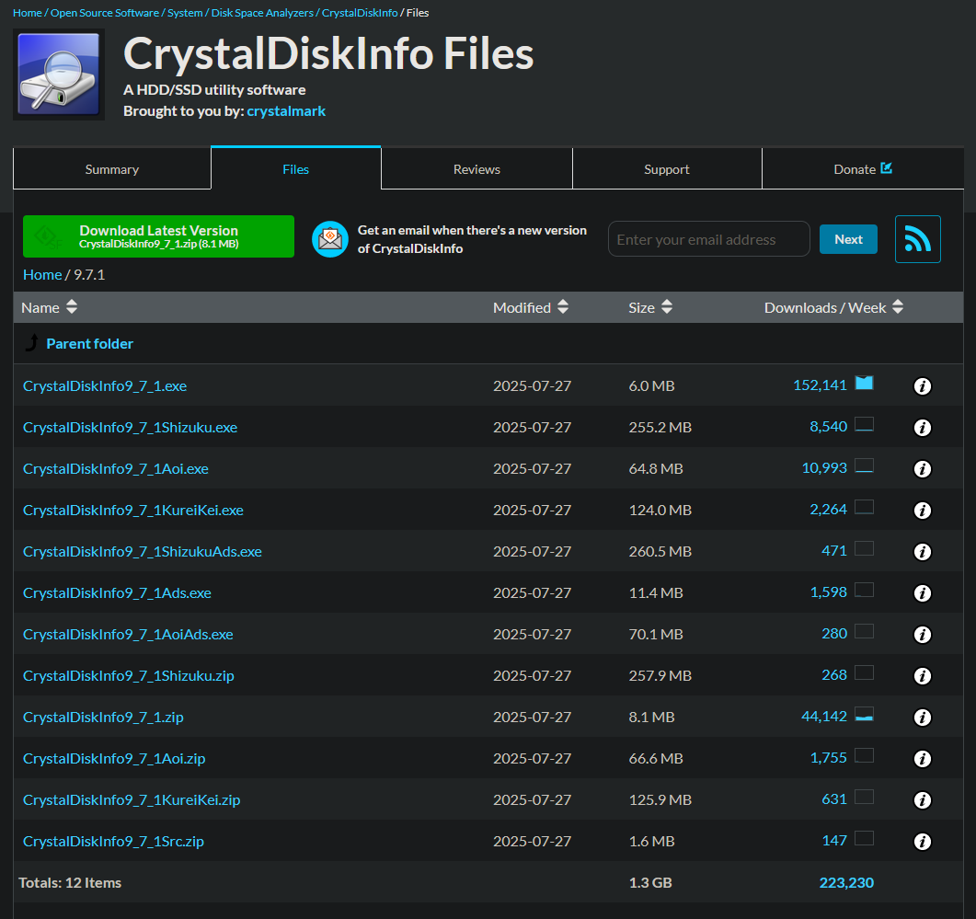Open the RSS feed icon
Viewport: 976px width, 919px height.
tap(917, 239)
